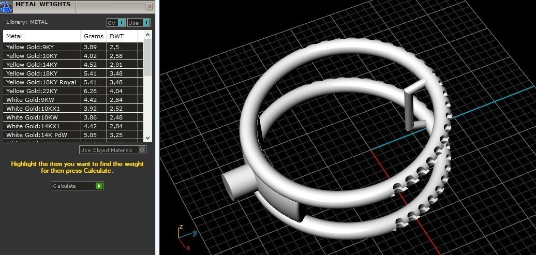Click the Calculate button

tap(78, 186)
